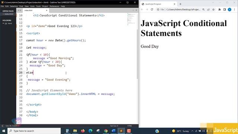Open the Chrome three-dot menu
This screenshot has width=238, height=134.
235,9
